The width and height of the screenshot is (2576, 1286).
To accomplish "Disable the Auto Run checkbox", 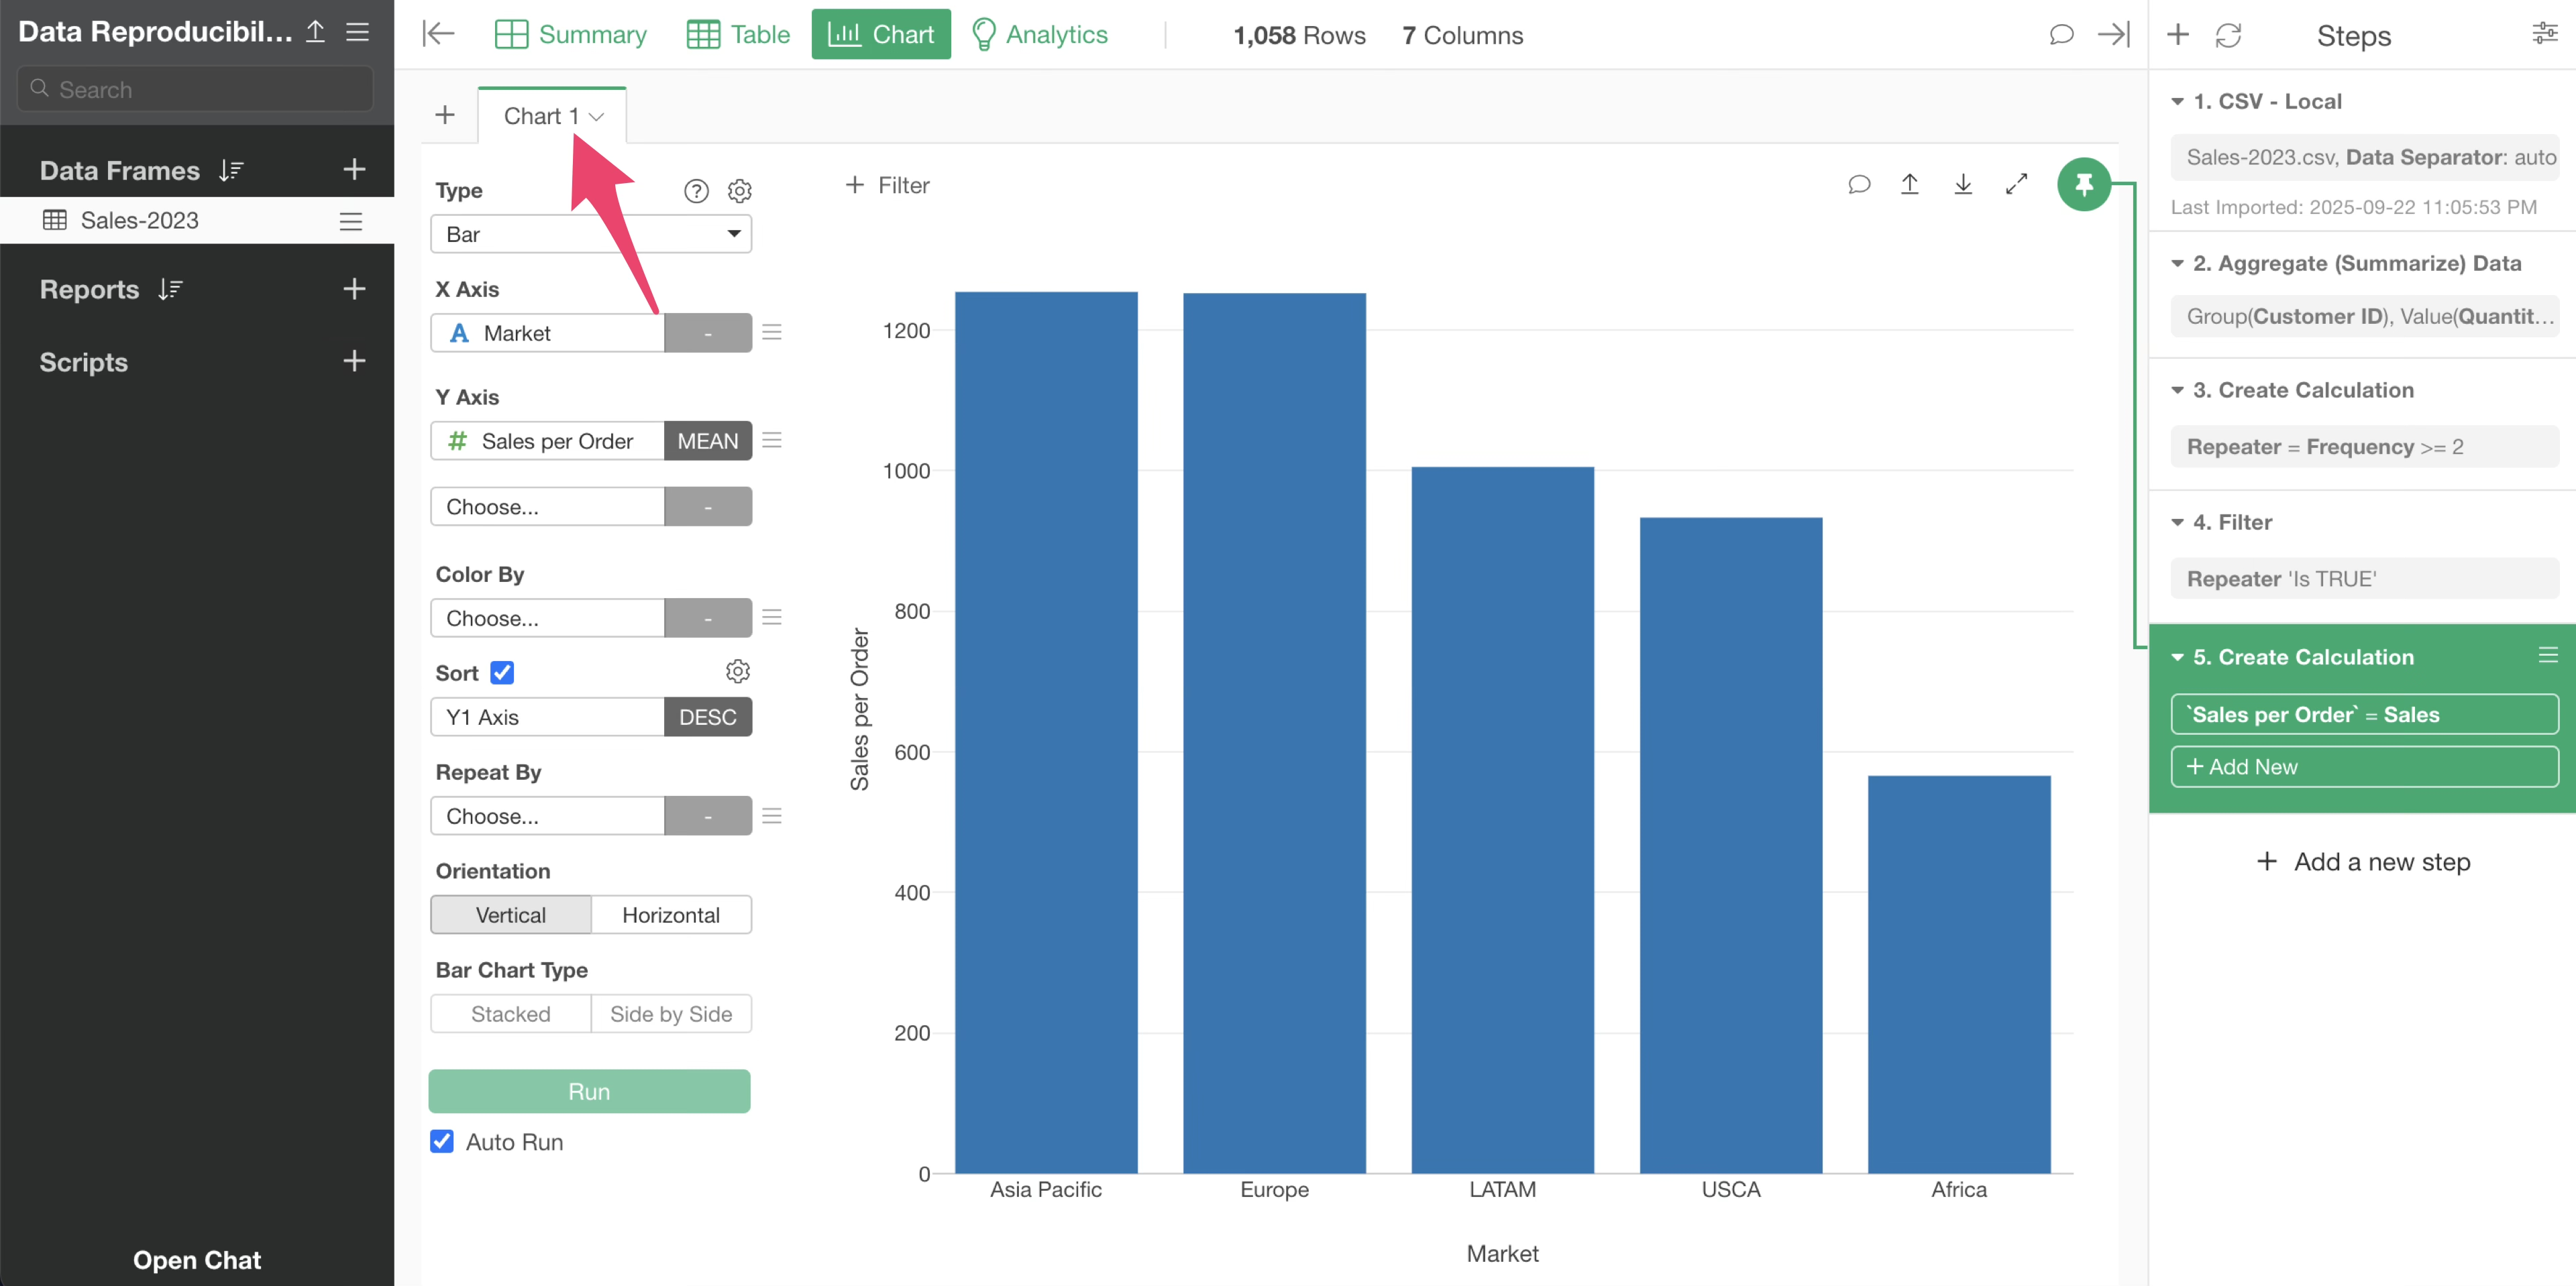I will tap(442, 1141).
